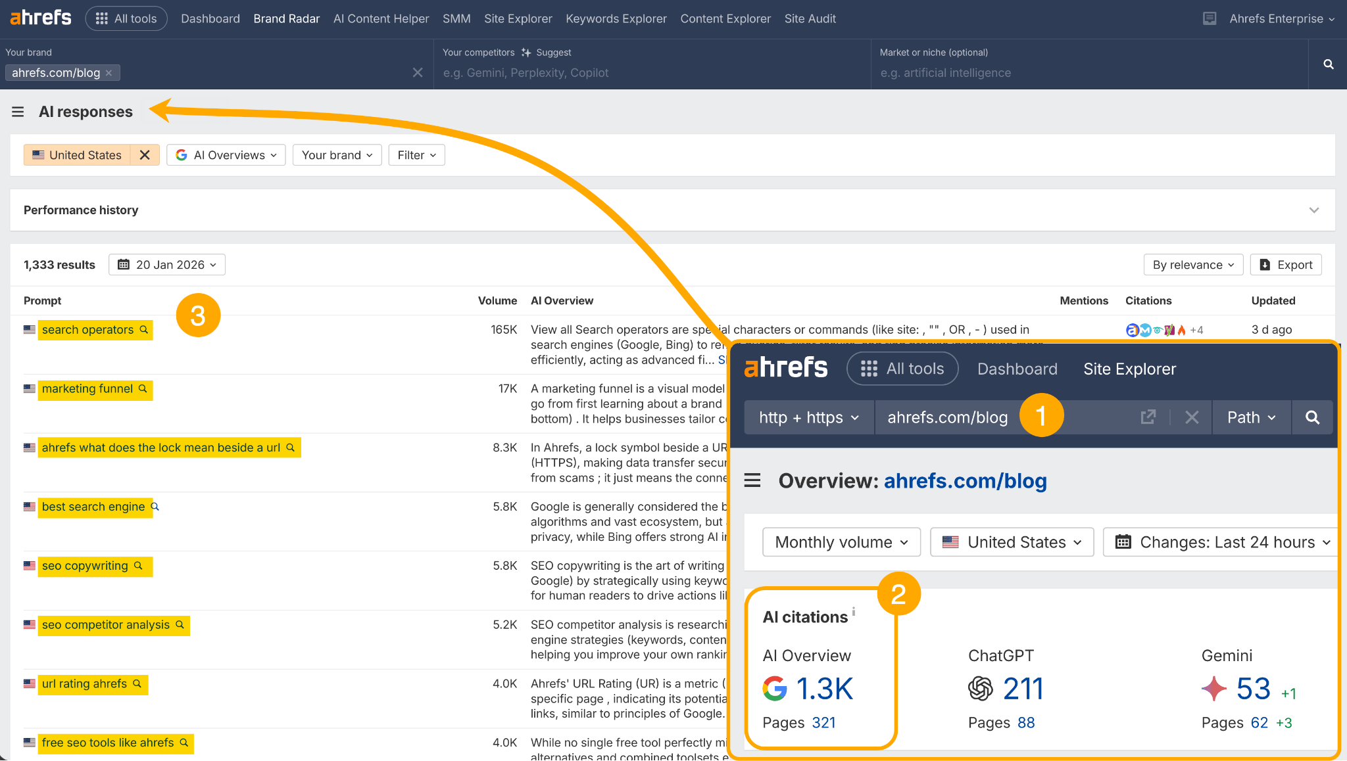Click the Google icon beside 1.3K
Screen dimensions: 1347x761
[x=775, y=689]
